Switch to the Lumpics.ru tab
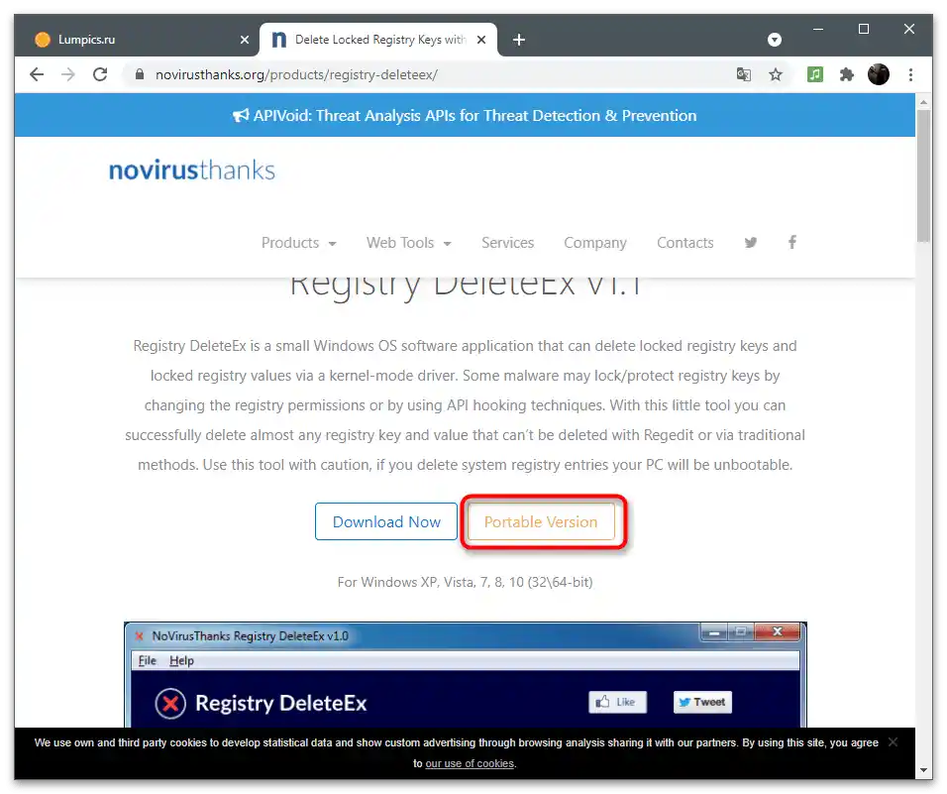The image size is (947, 794). [x=137, y=40]
